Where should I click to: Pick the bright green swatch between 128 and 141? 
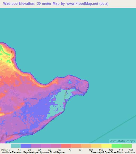117,146
